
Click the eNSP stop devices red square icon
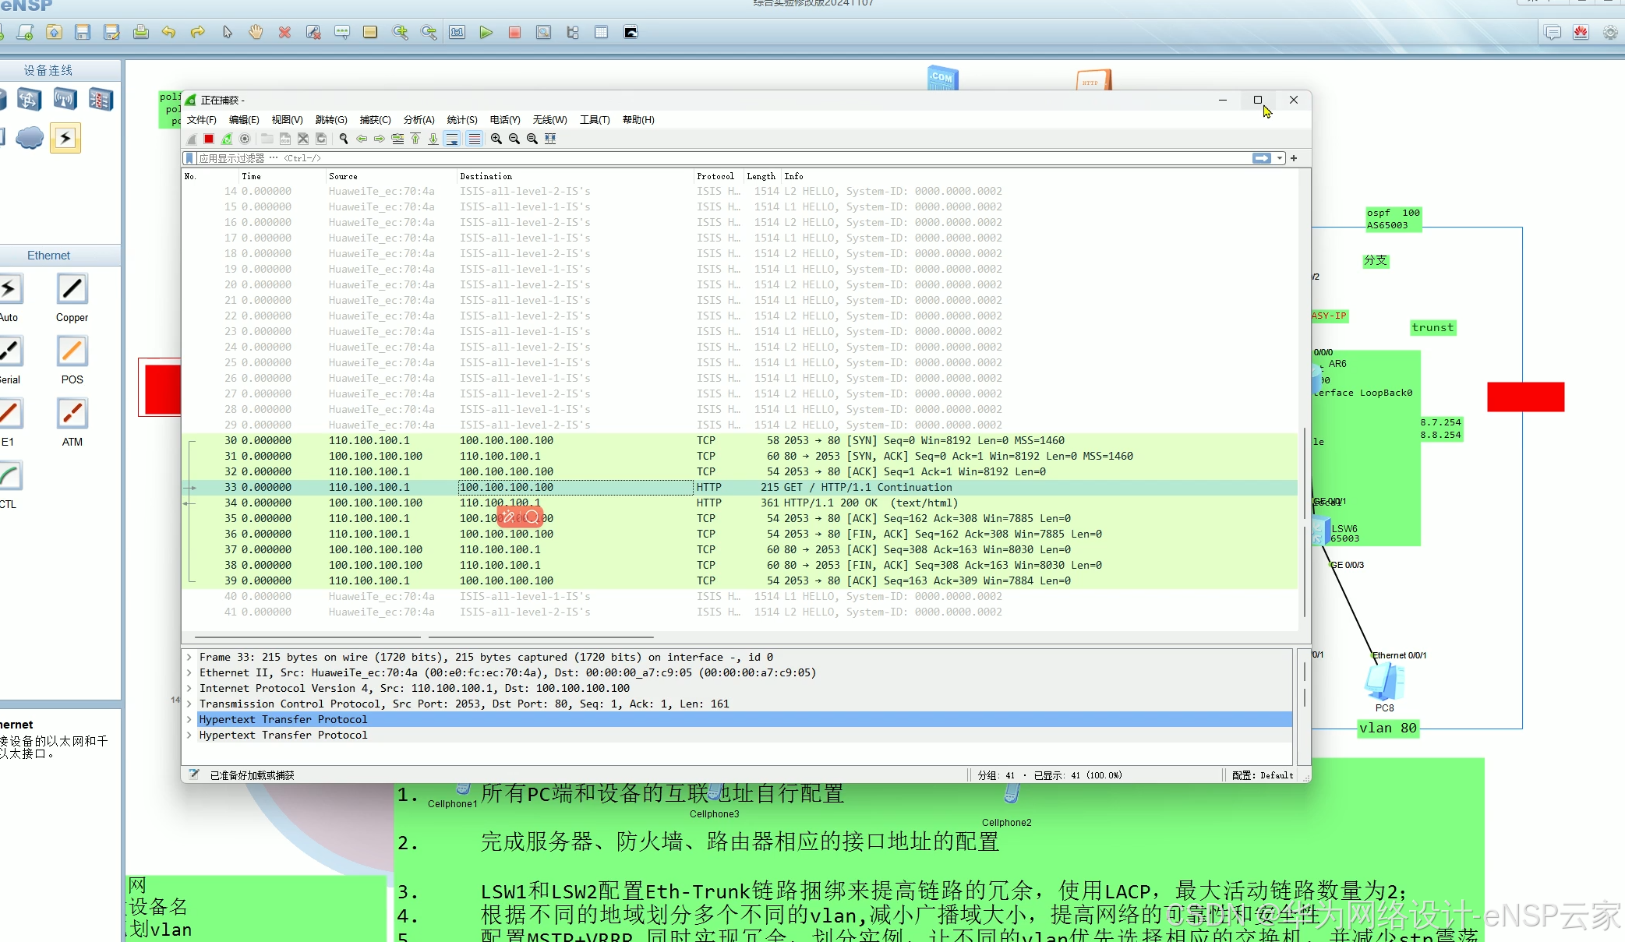click(x=515, y=32)
